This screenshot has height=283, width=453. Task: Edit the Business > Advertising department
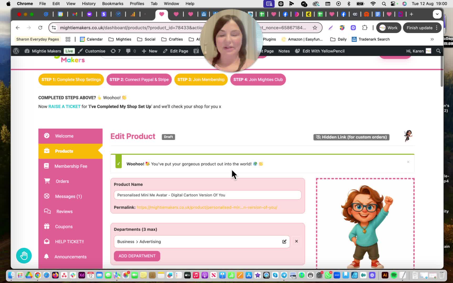tap(284, 242)
